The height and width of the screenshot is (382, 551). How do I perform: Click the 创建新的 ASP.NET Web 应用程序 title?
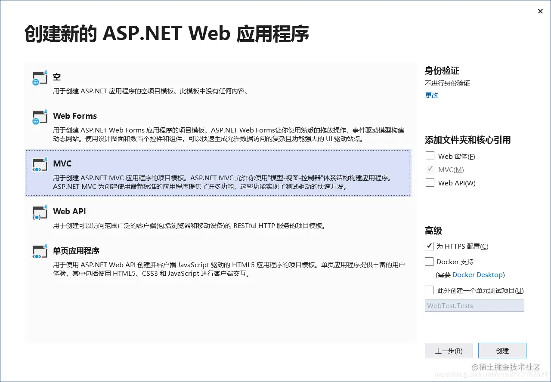pyautogui.click(x=167, y=34)
